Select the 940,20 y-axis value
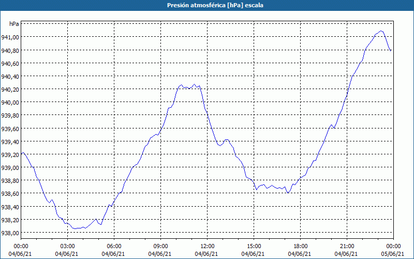This screenshot has height=259, width=414. (x=10, y=90)
